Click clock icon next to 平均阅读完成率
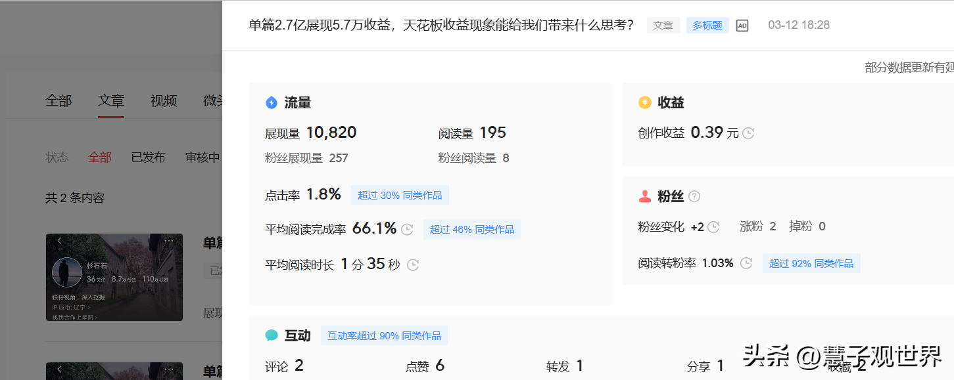The width and height of the screenshot is (954, 380). click(x=407, y=229)
